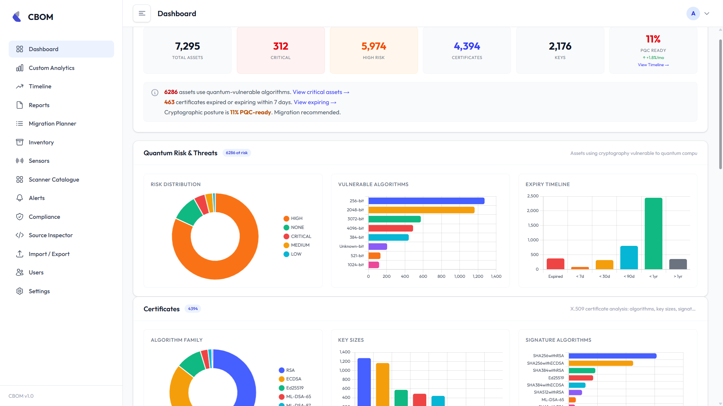This screenshot has height=406, width=723.
Task: Toggle ECDSA legend in Algorithm Family
Action: coord(290,379)
